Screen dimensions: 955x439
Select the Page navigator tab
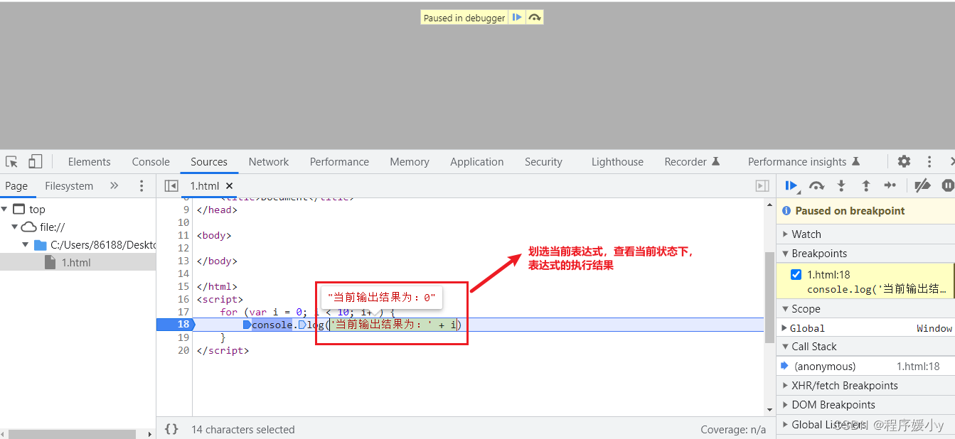(x=16, y=185)
